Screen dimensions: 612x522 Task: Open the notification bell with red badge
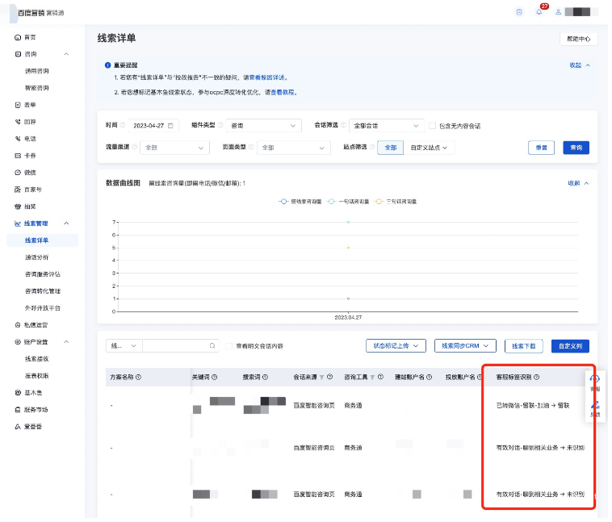click(x=539, y=12)
